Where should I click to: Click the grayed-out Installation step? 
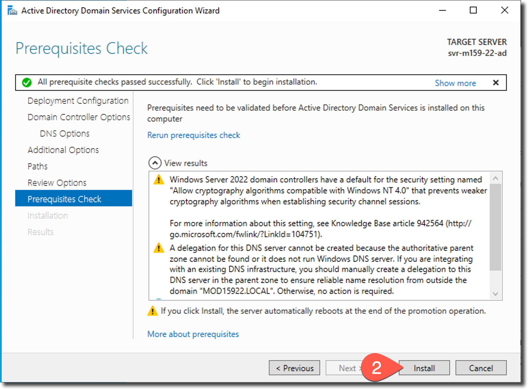click(x=48, y=216)
